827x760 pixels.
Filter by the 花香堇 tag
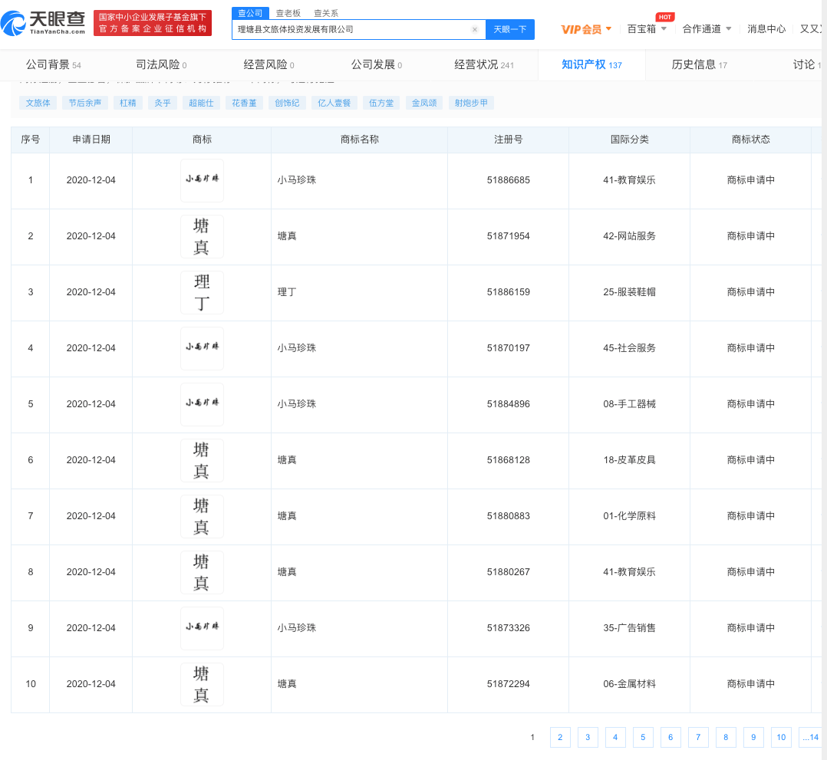coord(242,103)
